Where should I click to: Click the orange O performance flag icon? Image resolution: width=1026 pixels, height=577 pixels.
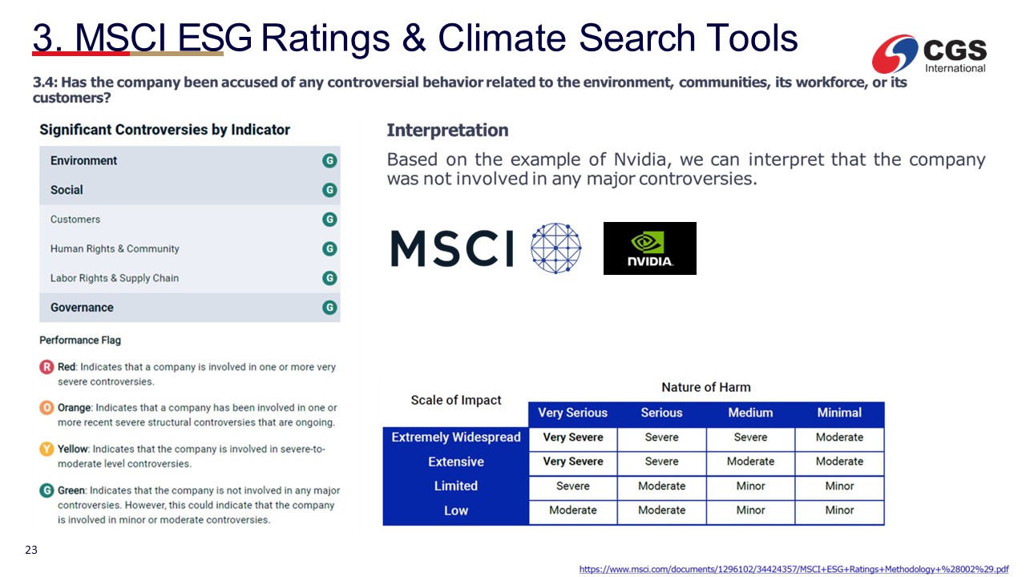(x=46, y=408)
